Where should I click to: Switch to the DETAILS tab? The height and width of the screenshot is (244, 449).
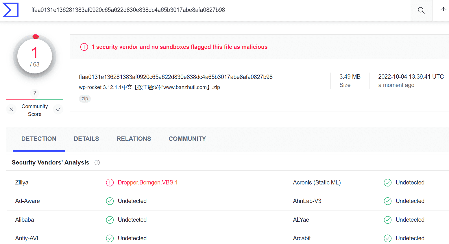(x=86, y=139)
